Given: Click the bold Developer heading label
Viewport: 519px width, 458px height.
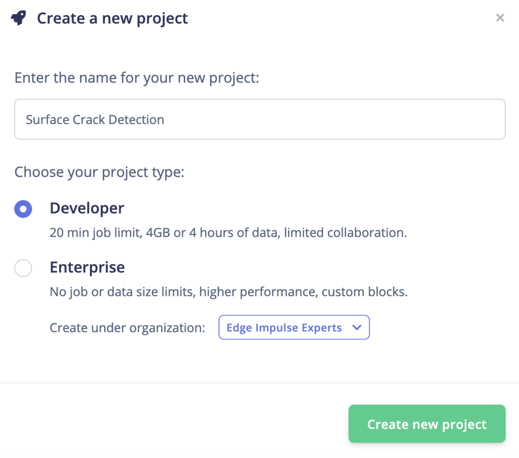Looking at the screenshot, I should pyautogui.click(x=87, y=208).
